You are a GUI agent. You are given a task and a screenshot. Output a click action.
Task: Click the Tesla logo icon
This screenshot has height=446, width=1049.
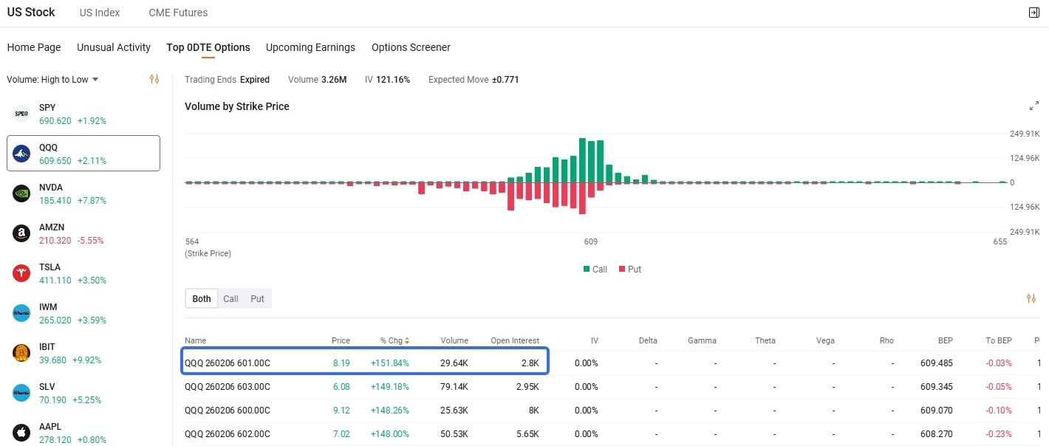coord(21,273)
